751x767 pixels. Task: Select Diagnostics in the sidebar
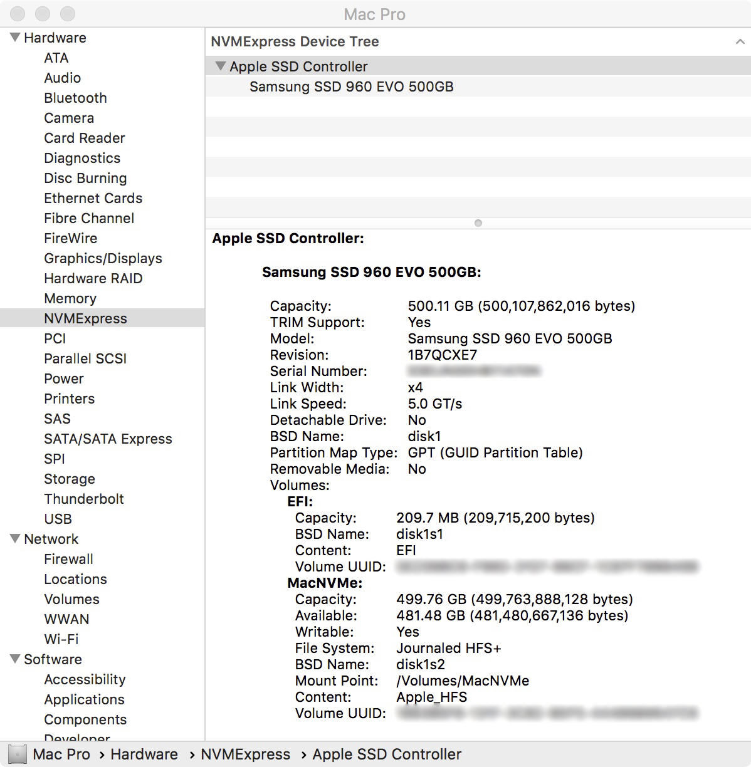pyautogui.click(x=82, y=158)
